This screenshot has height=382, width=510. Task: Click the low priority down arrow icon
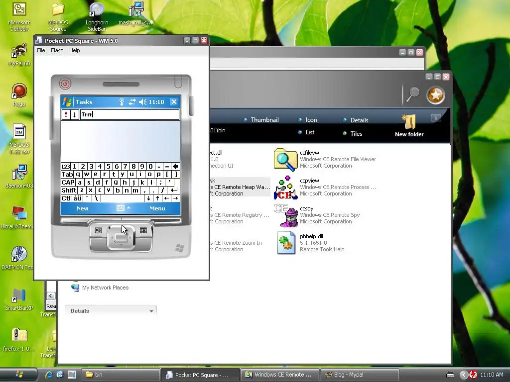pos(75,115)
